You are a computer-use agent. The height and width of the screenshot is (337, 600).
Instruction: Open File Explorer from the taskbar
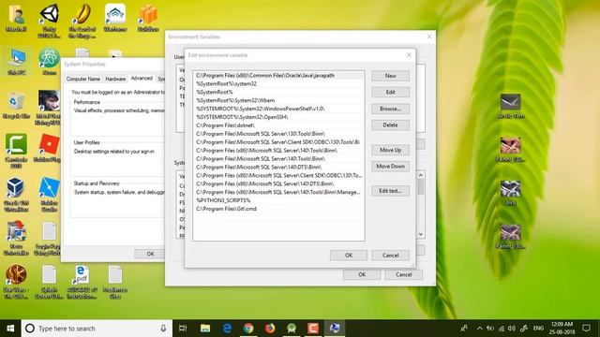205,329
